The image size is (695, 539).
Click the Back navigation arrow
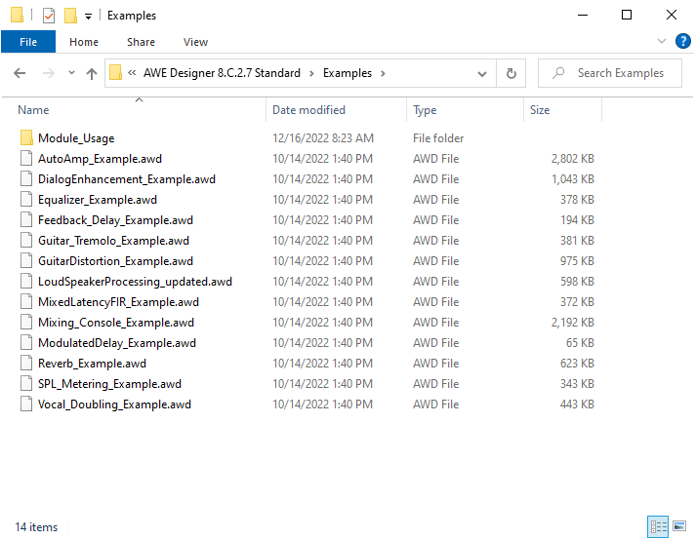point(20,73)
